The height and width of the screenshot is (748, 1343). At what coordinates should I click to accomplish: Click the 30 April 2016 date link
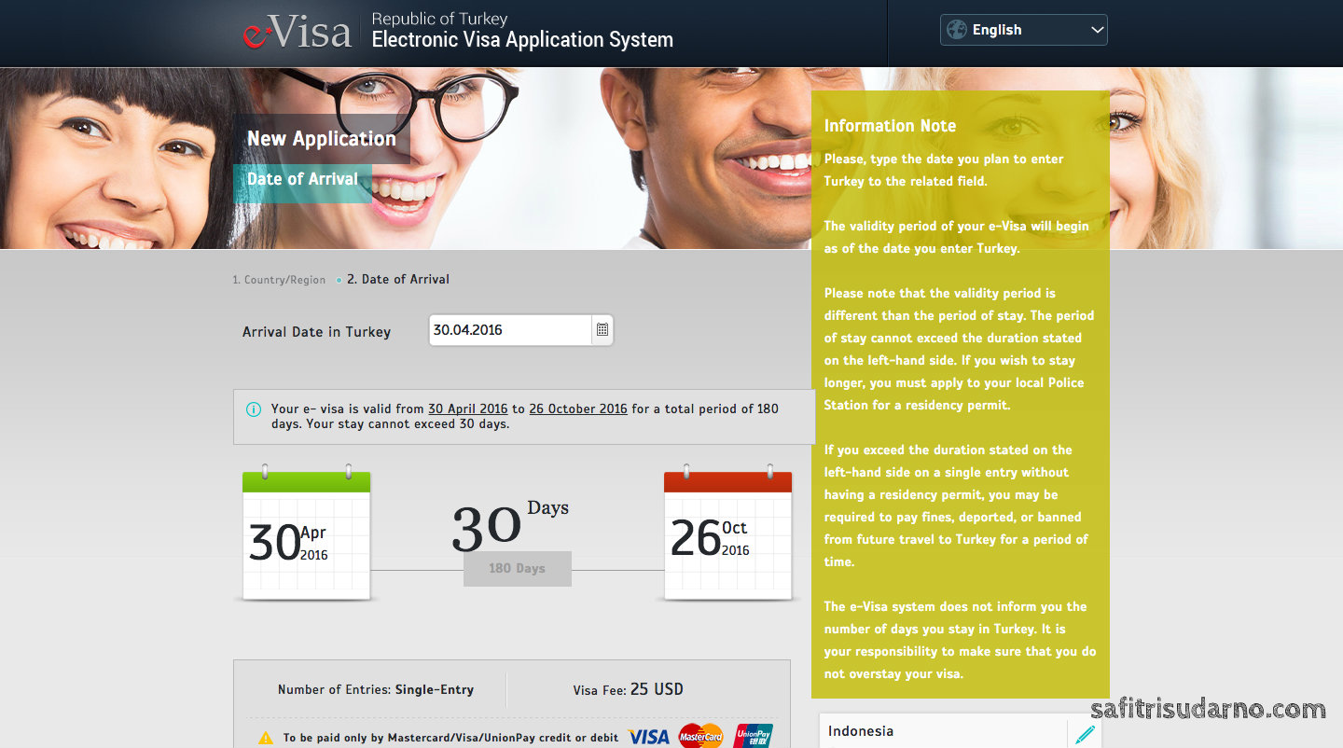(467, 409)
